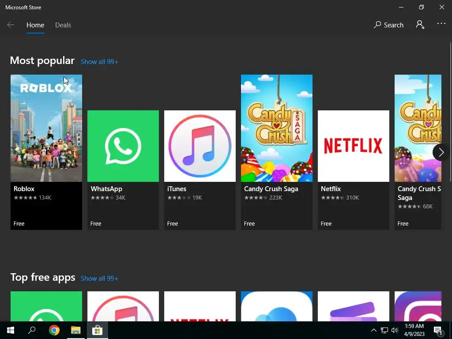The image size is (452, 339).
Task: Click the Roblox 134K rating
Action: coord(33,197)
